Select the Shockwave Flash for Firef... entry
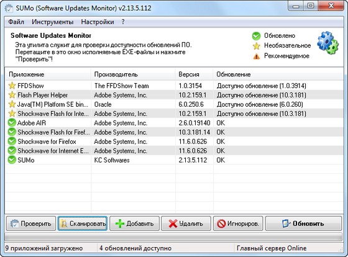Viewport: 348px width, 257px height. pos(53,132)
